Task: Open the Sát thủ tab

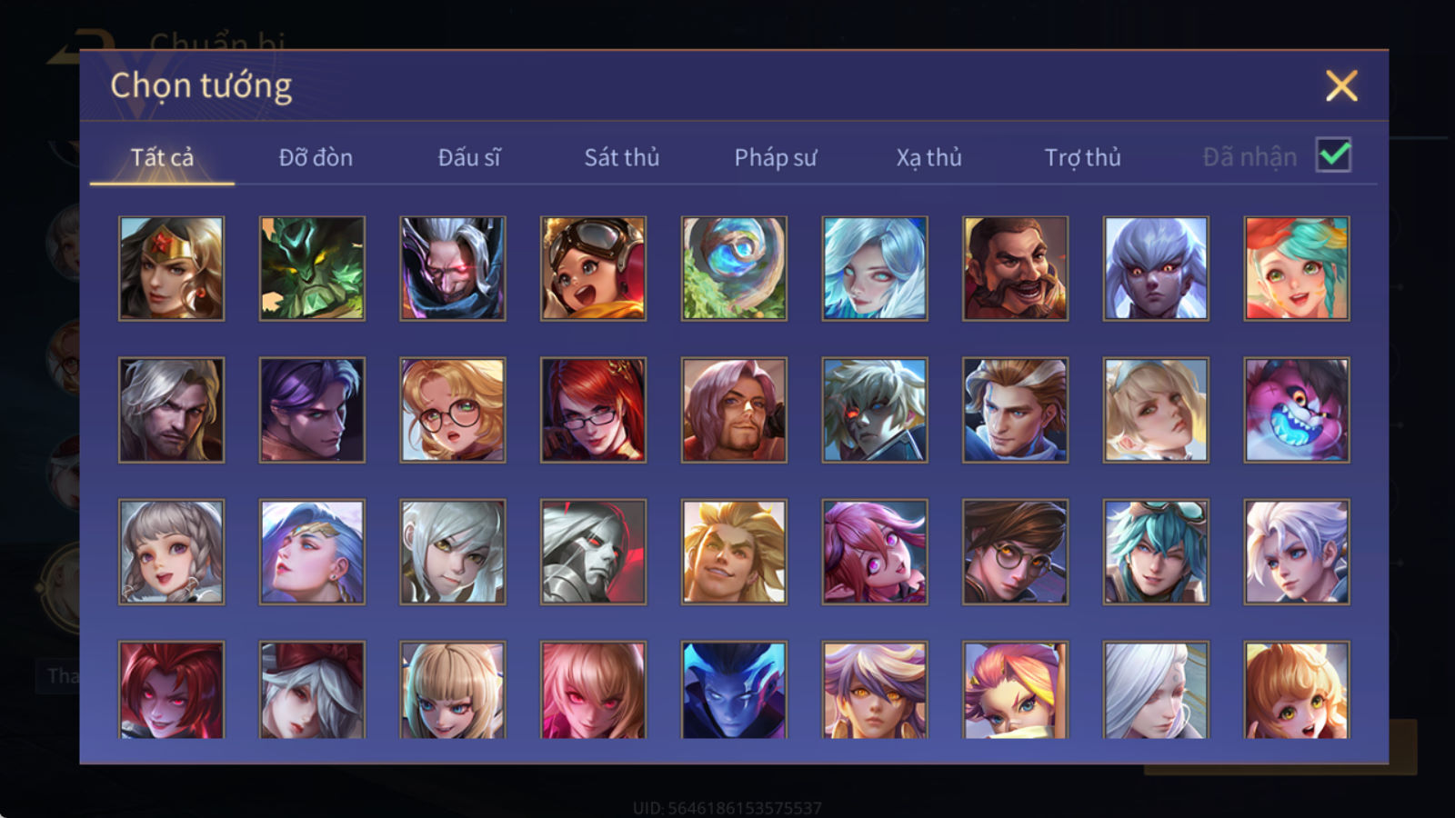Action: pyautogui.click(x=622, y=157)
